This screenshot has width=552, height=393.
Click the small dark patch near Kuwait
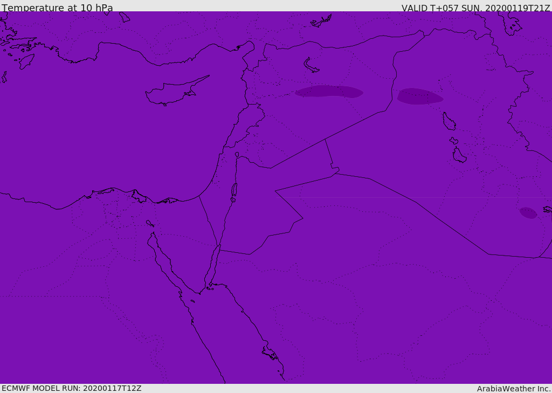pos(528,213)
